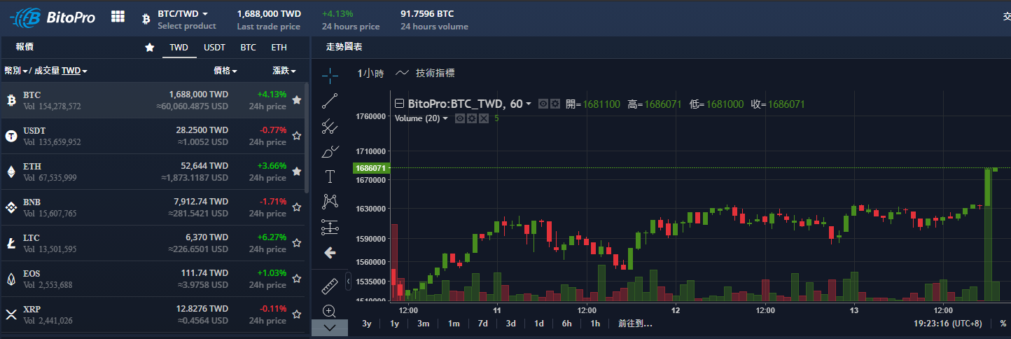Select the text annotation tool
Viewport: 1011px width, 339px height.
pos(330,177)
